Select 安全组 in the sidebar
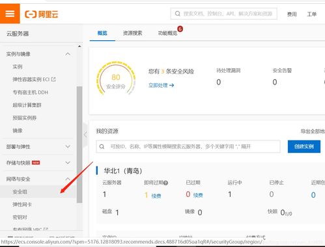Image resolution: width=325 pixels, height=247 pixels. click(20, 192)
